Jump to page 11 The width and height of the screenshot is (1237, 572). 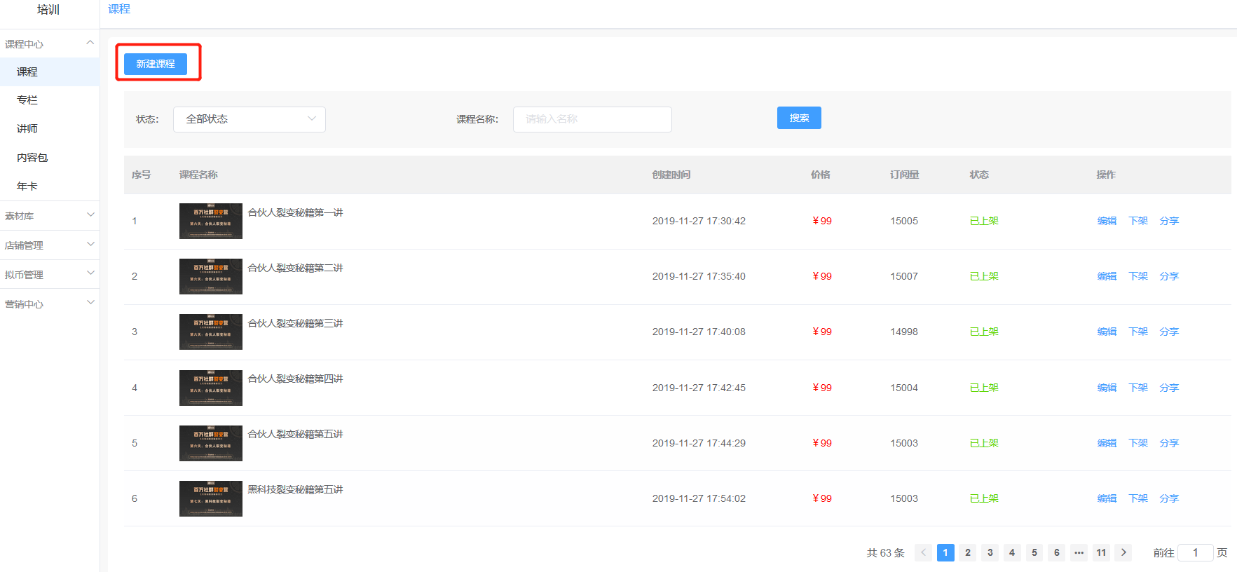coord(1101,552)
